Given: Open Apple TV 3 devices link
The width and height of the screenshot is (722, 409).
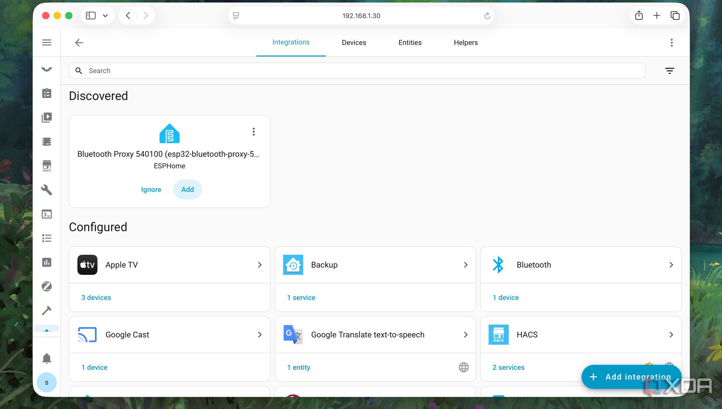Looking at the screenshot, I should [x=96, y=297].
